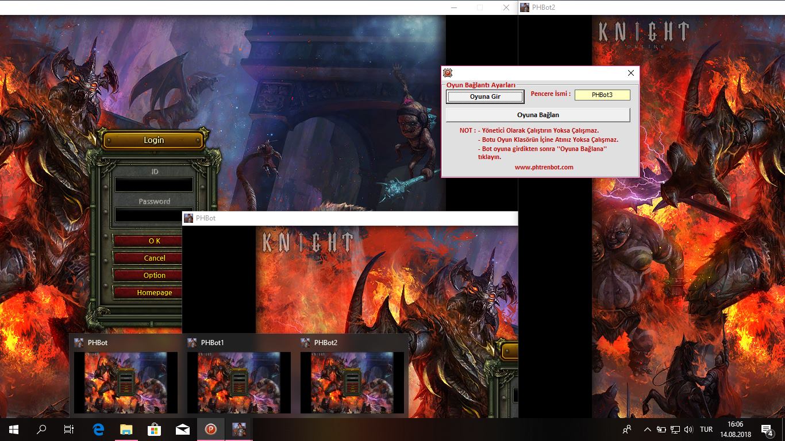Click the red P bot app taskbar icon
This screenshot has height=441, width=785.
click(210, 429)
